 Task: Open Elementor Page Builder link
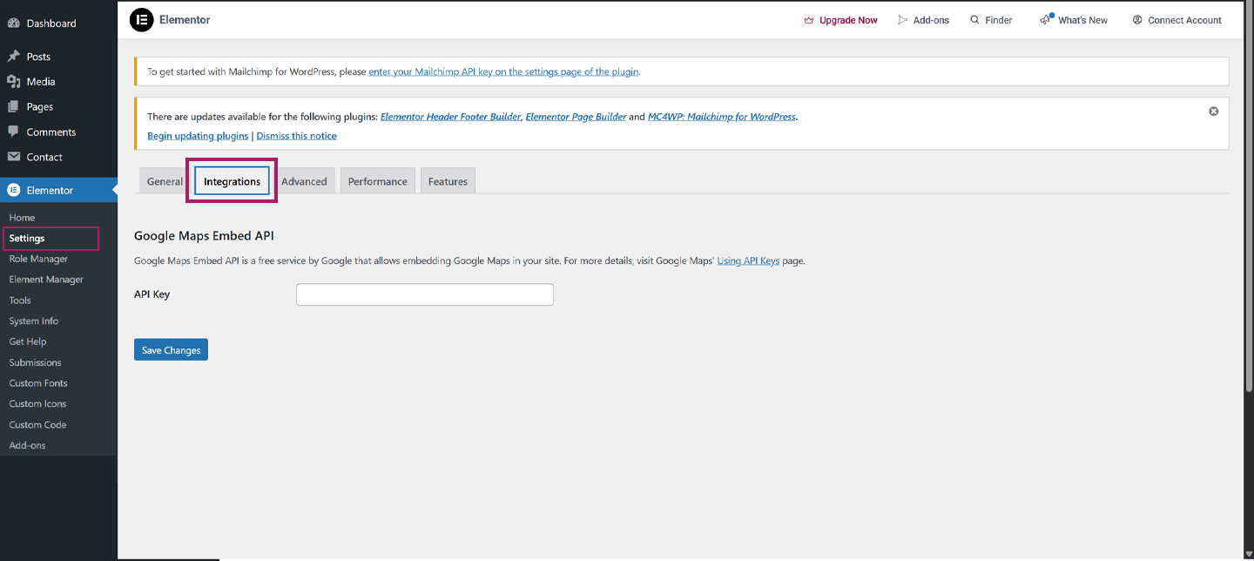576,117
